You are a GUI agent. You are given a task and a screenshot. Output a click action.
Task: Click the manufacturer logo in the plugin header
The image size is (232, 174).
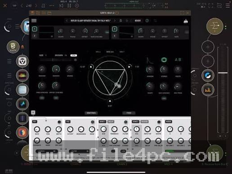pos(186,22)
